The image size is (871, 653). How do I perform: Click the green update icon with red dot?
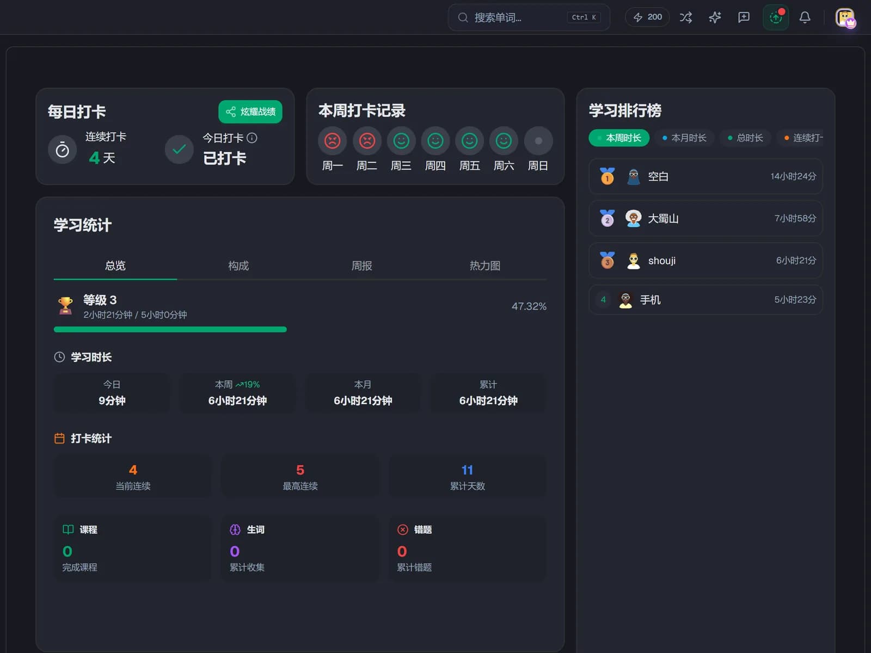(x=776, y=17)
